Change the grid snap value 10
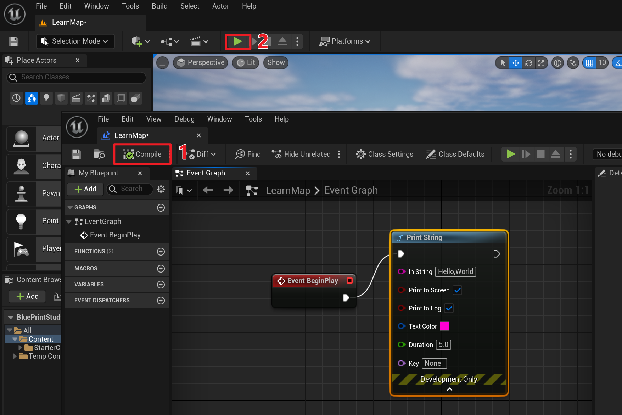622x415 pixels. 602,63
